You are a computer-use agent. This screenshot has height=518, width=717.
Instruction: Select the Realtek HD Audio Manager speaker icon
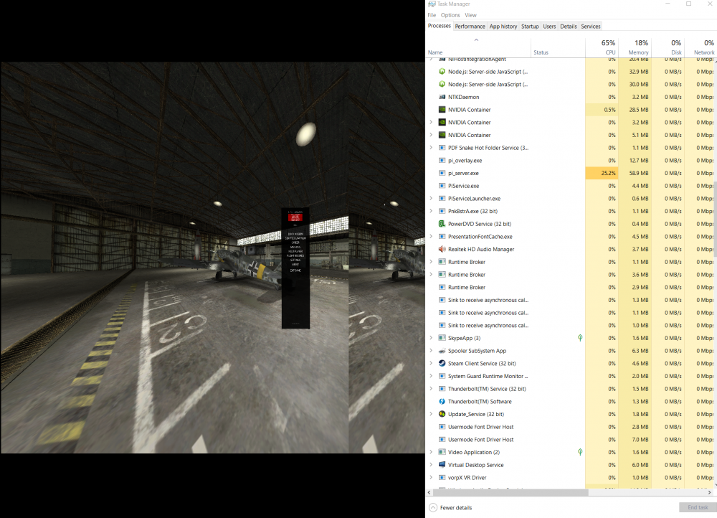(x=441, y=249)
